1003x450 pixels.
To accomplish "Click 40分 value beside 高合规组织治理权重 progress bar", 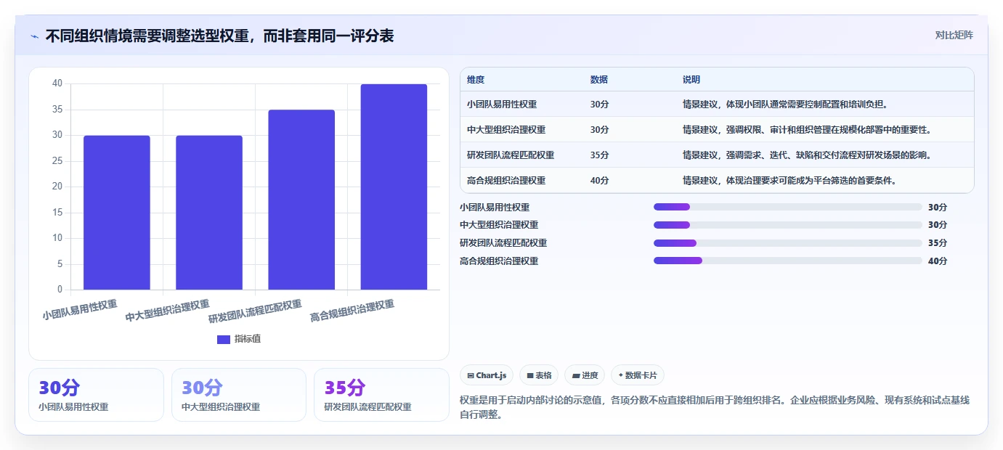I will [x=938, y=261].
